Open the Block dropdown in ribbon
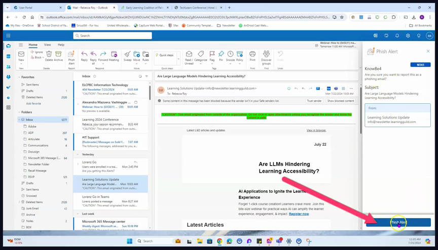Image resolution: width=438 pixels, height=250 pixels. 43,57
